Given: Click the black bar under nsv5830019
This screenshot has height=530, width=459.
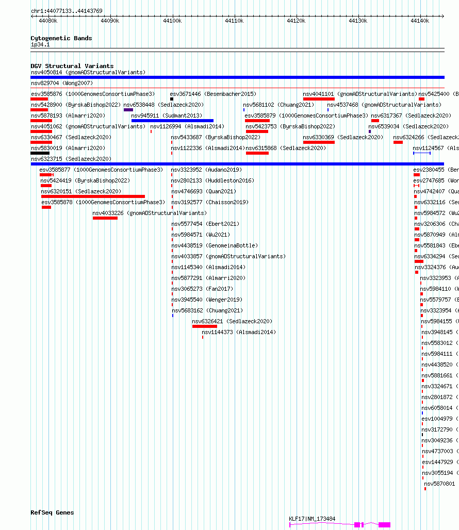Looking at the screenshot, I should pos(40,153).
